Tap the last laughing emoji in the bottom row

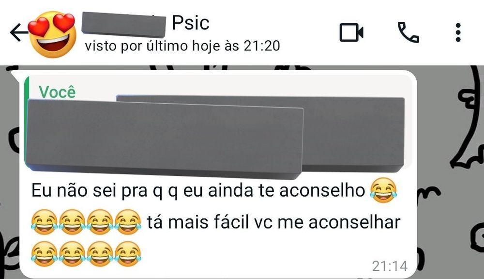pos(128,254)
